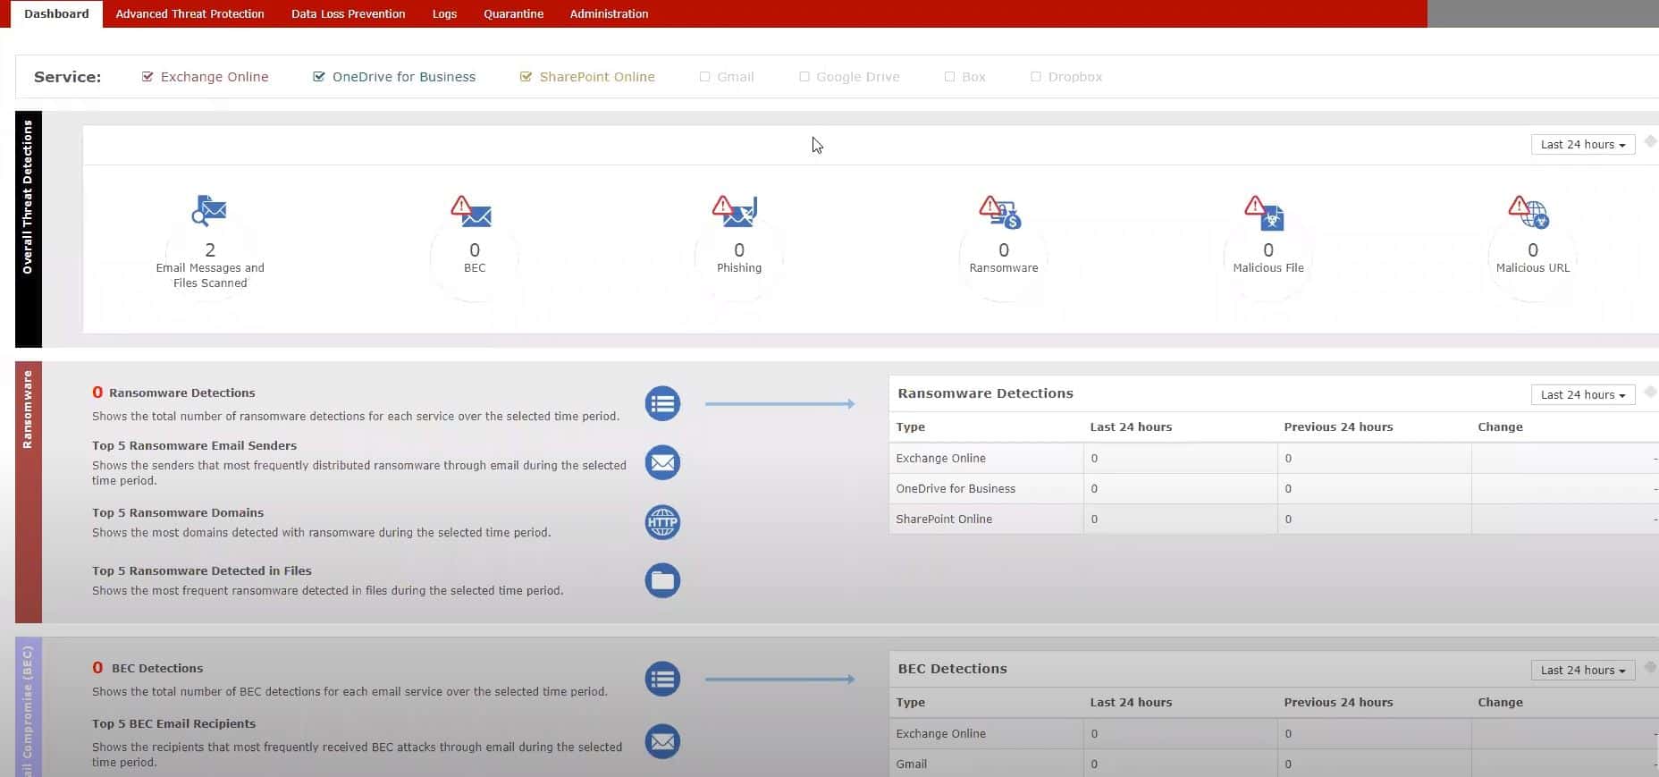Uncheck the OneDrive for Business checkbox
Screen dimensions: 1659x777
pyautogui.click(x=319, y=77)
